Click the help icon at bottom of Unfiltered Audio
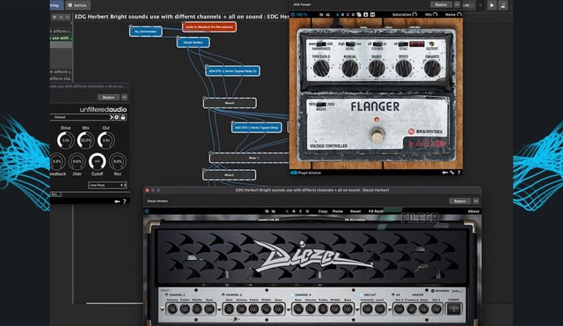563x326 pixels. pyautogui.click(x=125, y=201)
